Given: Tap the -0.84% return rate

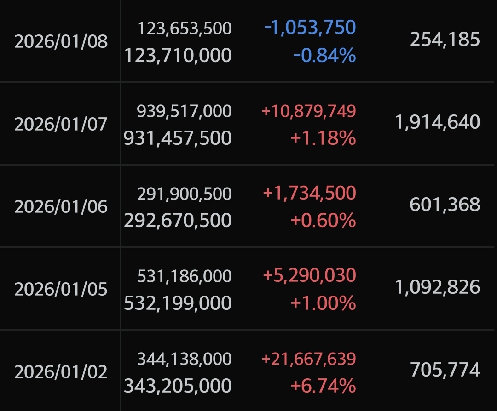Looking at the screenshot, I should click(325, 56).
